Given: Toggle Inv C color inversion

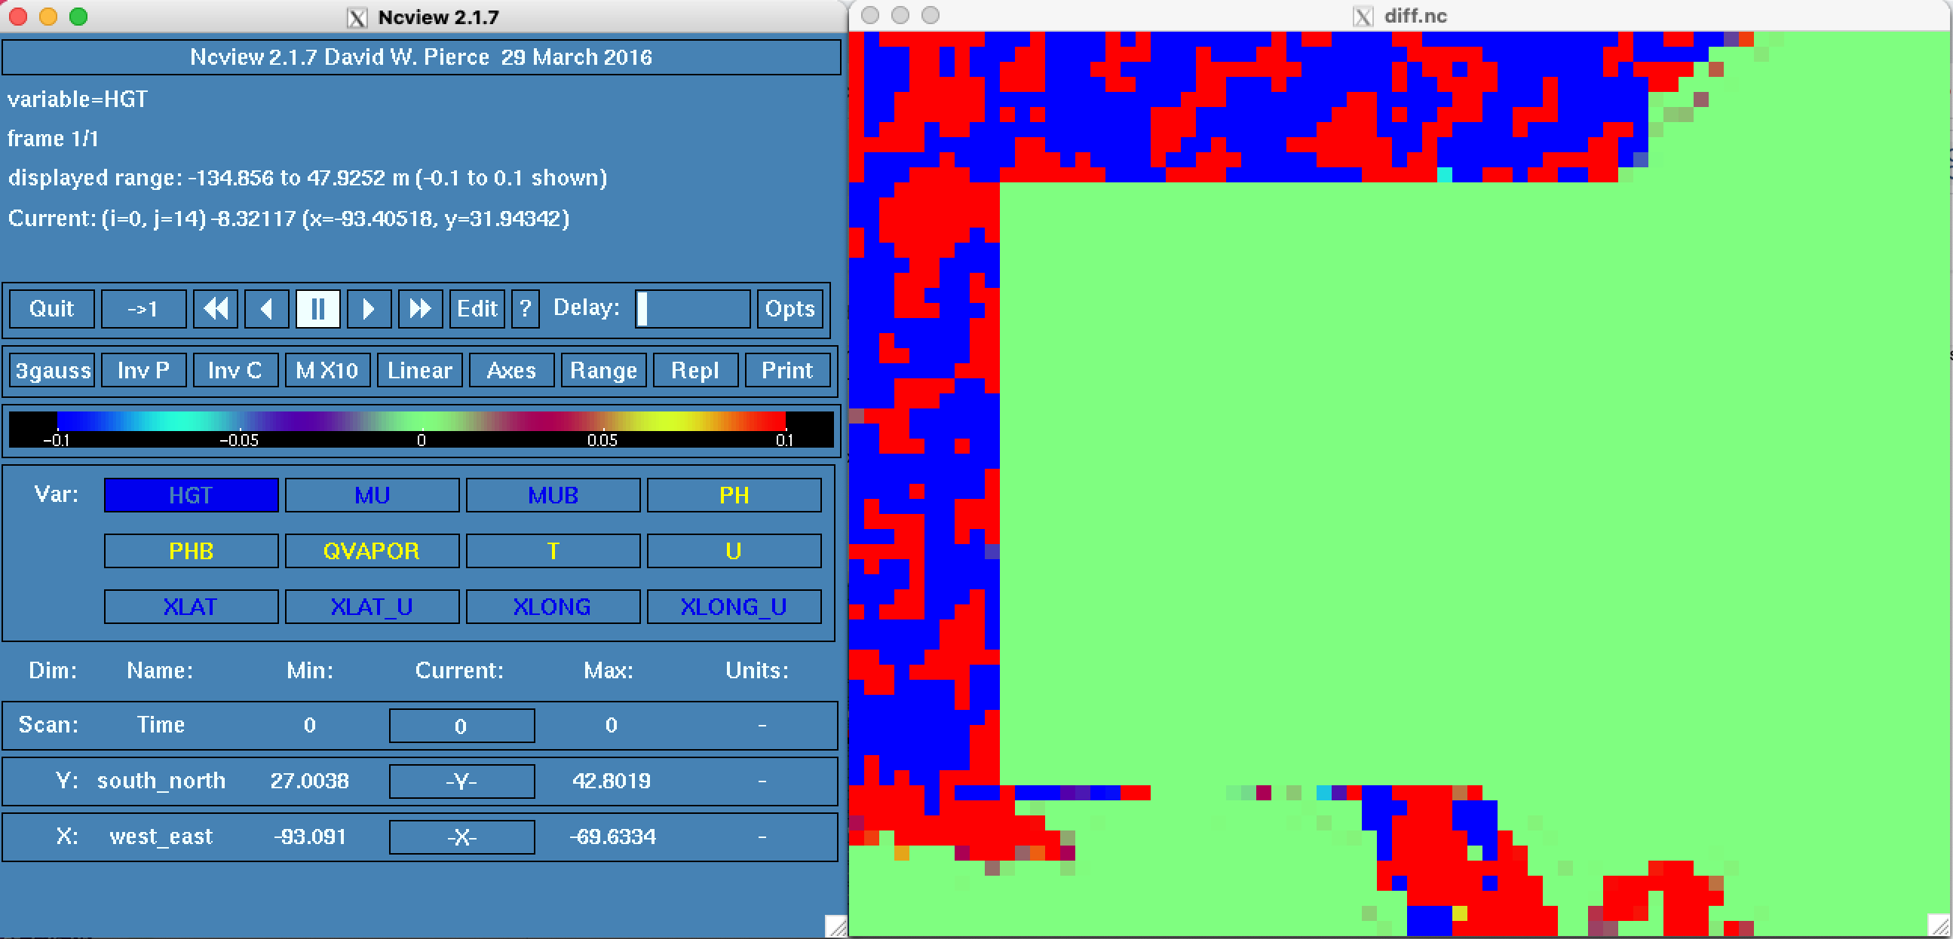Looking at the screenshot, I should coord(235,371).
